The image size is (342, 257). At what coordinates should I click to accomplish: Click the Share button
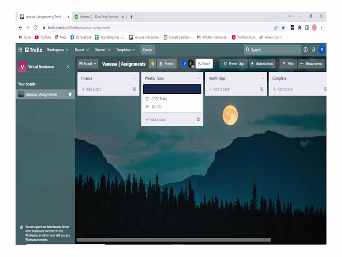pyautogui.click(x=204, y=63)
